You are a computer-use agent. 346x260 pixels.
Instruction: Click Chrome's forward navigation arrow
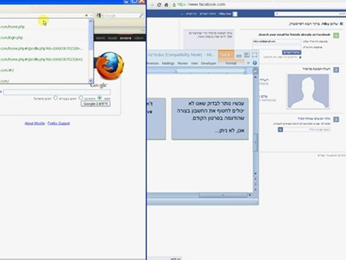pos(152,5)
